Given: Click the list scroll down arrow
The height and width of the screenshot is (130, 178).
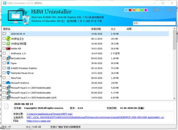Looking at the screenshot, I should pos(174,99).
